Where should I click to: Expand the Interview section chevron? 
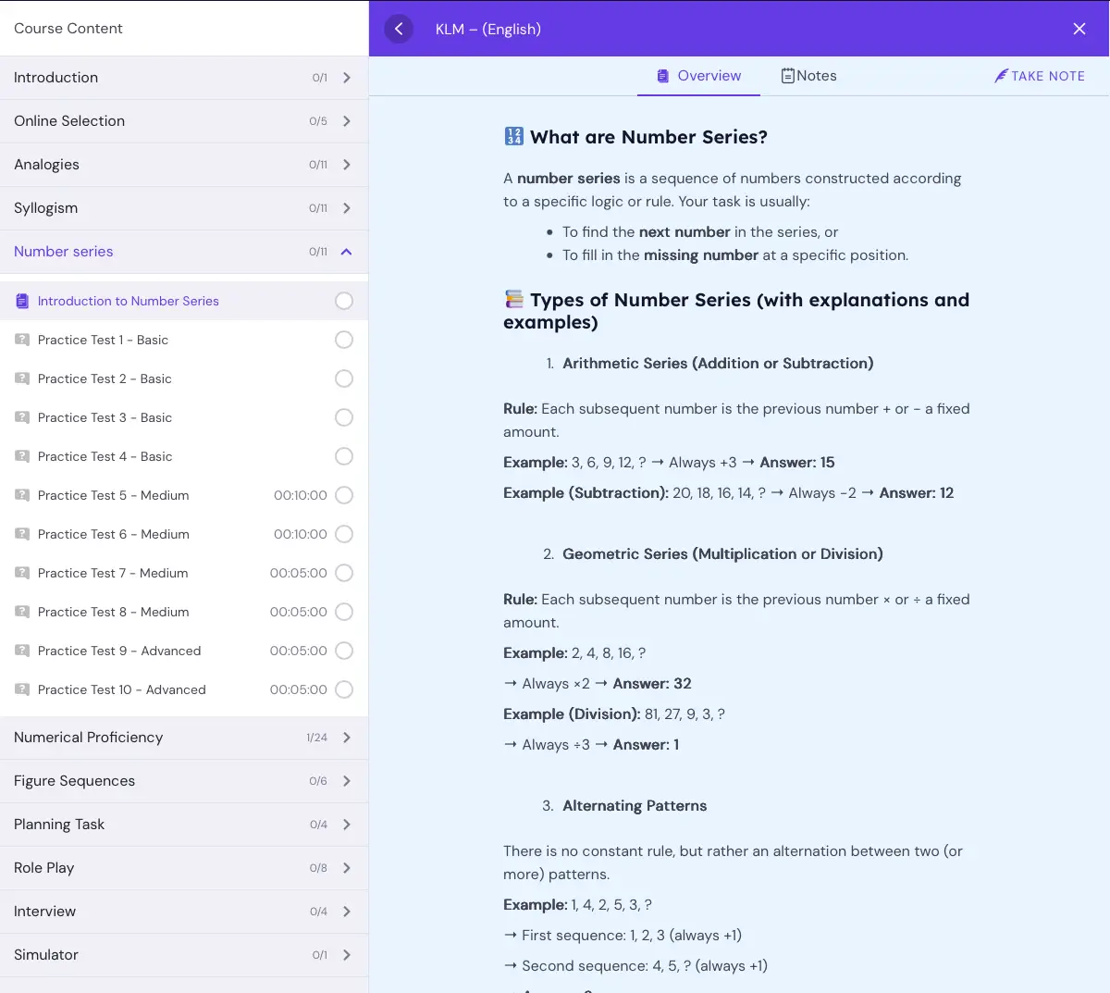347,912
